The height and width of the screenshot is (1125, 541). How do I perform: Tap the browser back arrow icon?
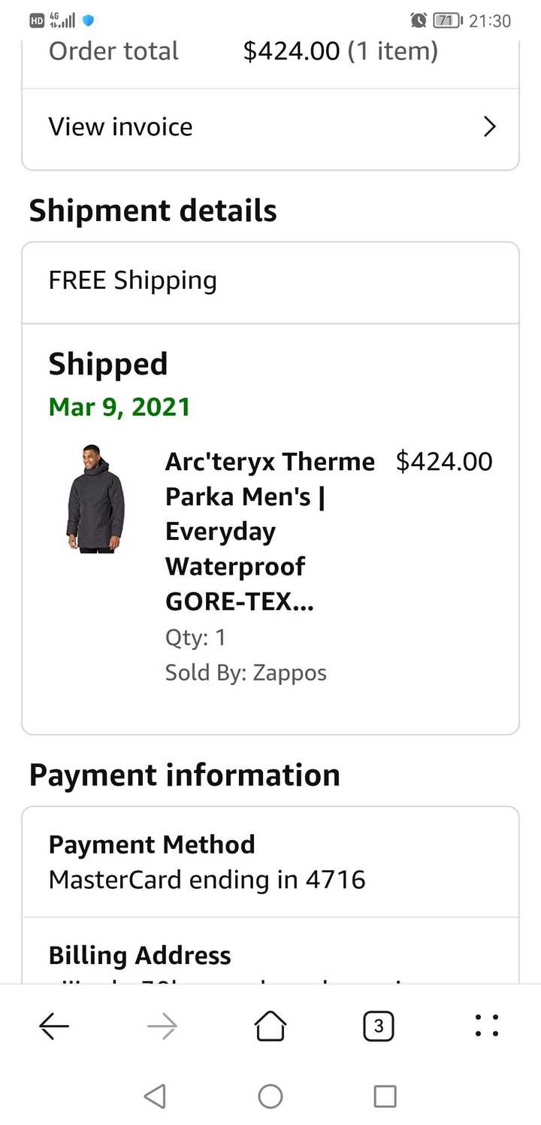pos(54,1026)
